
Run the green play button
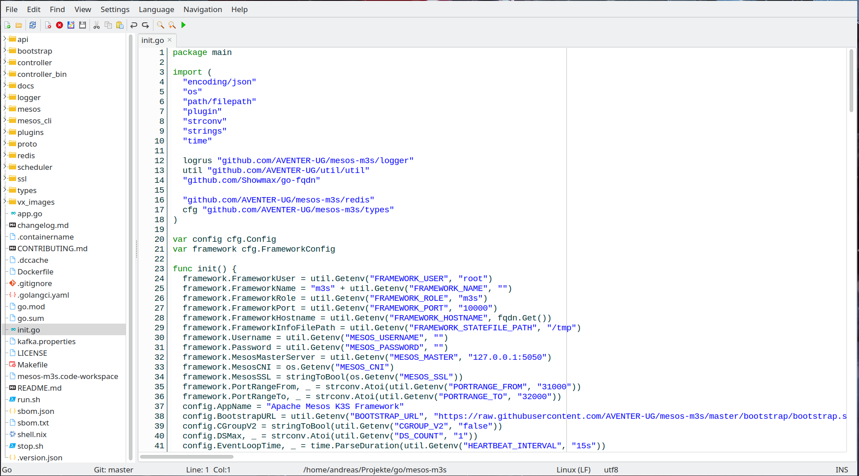pyautogui.click(x=183, y=25)
